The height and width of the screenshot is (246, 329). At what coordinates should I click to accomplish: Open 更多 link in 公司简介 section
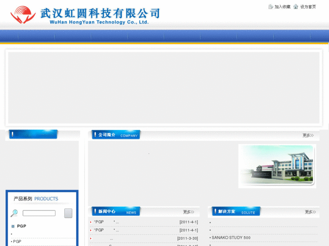(308, 135)
